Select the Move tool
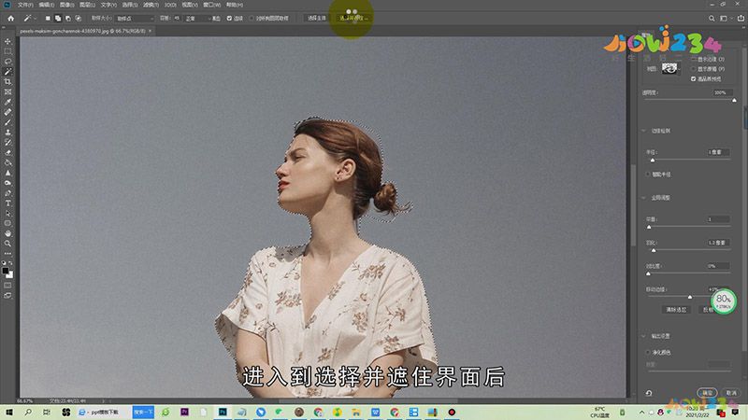 click(x=7, y=41)
